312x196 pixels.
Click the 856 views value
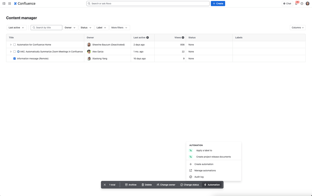pyautogui.click(x=182, y=45)
